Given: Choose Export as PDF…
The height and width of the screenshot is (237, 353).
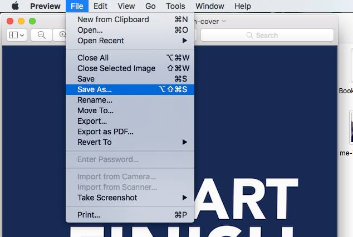Looking at the screenshot, I should [x=130, y=132].
